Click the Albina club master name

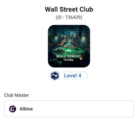(26, 109)
